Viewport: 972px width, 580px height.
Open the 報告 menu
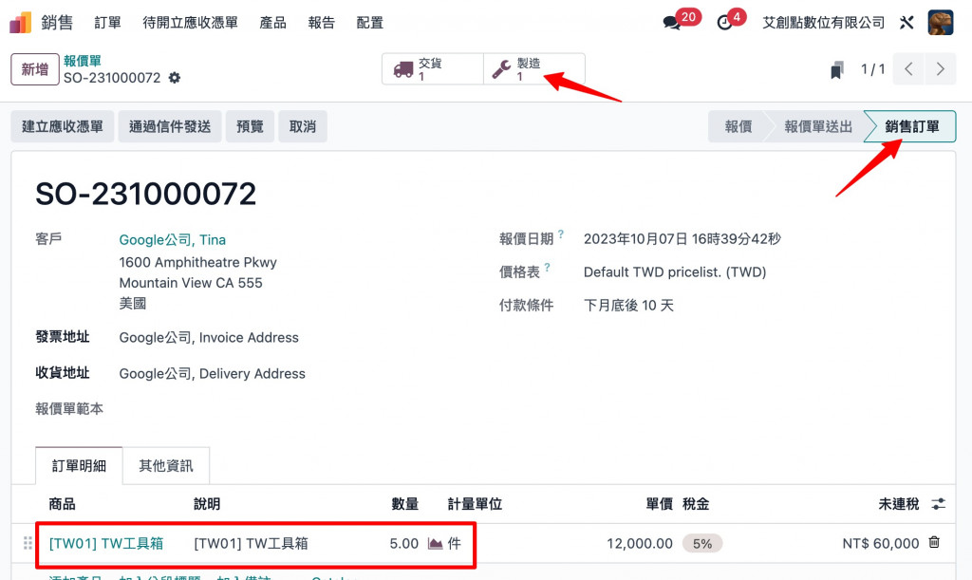322,23
